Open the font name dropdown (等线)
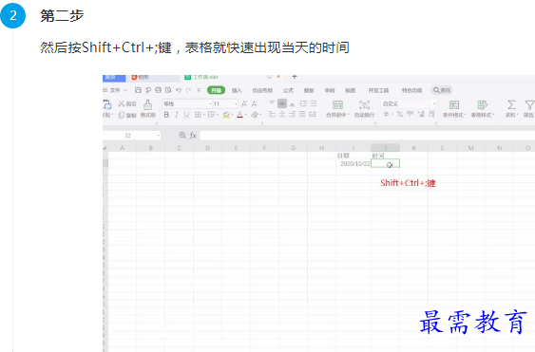Screen dimensions: 535x352 pyautogui.click(x=210, y=103)
